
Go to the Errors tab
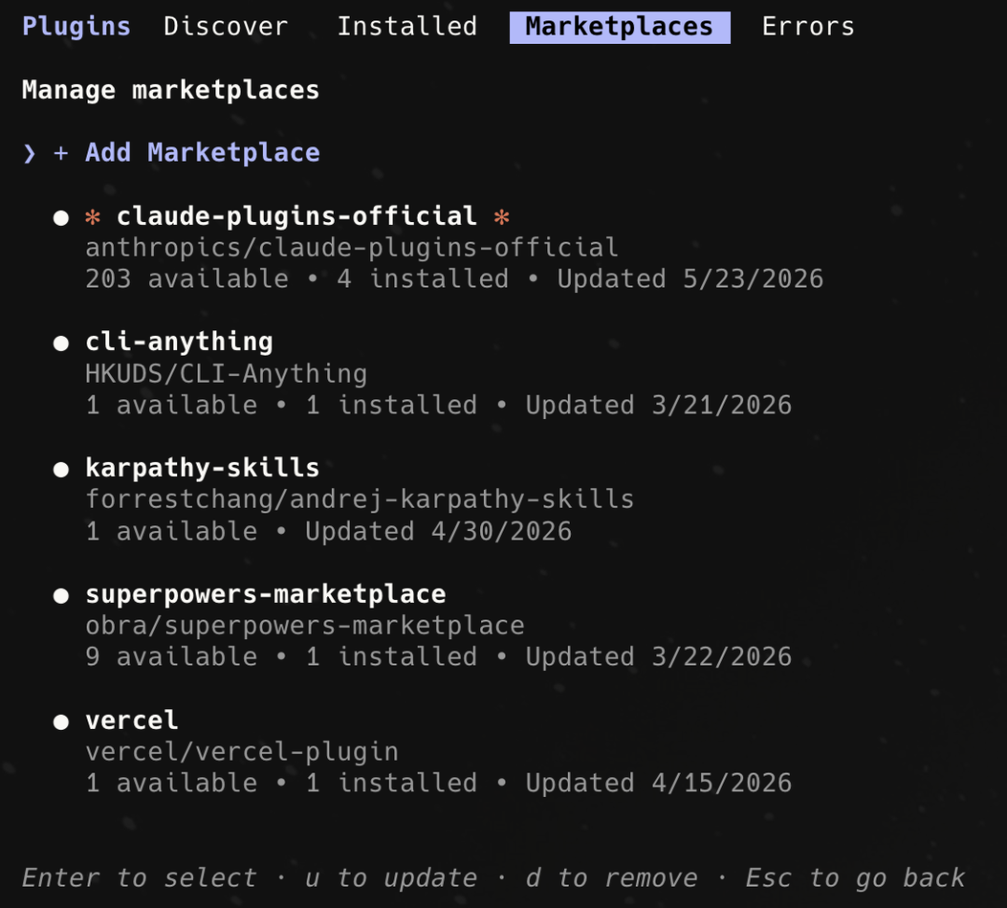(807, 27)
